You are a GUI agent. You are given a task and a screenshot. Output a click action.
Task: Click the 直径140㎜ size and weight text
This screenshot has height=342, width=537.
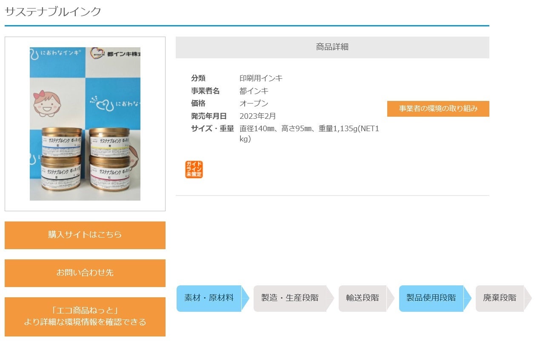[x=309, y=134]
